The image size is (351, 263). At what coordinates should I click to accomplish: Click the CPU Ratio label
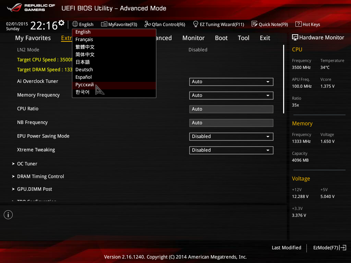[x=27, y=109]
